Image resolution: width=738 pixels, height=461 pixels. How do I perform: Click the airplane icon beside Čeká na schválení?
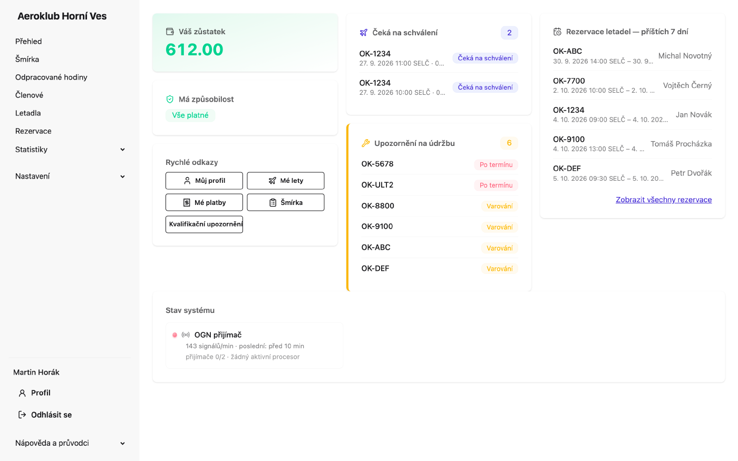pos(364,33)
